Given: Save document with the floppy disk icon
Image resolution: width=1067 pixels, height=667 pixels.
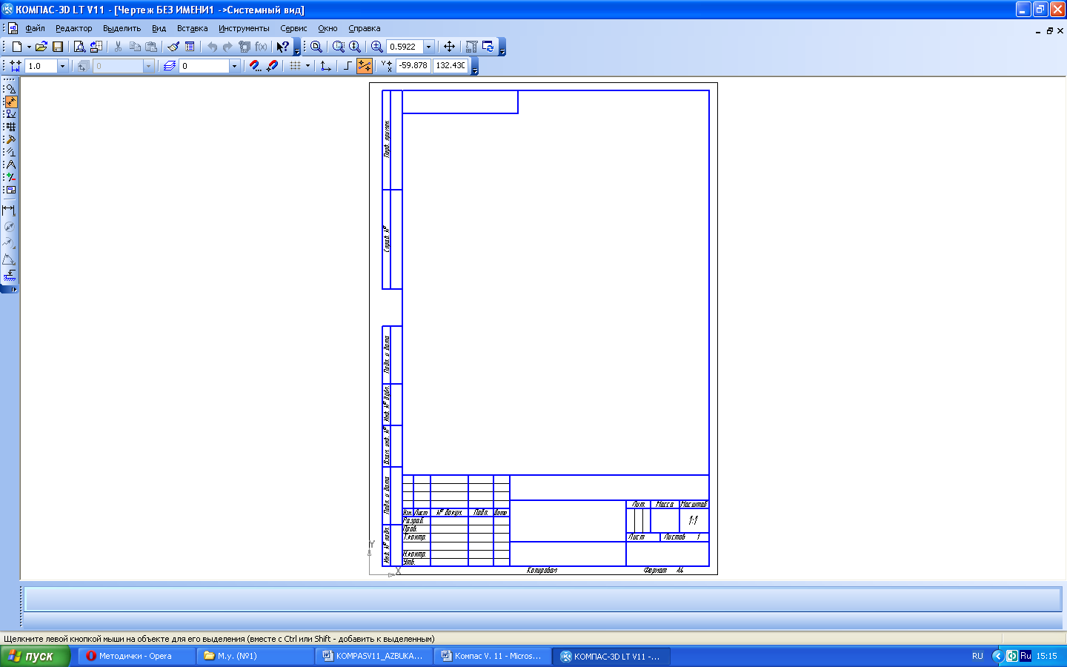Looking at the screenshot, I should point(58,47).
